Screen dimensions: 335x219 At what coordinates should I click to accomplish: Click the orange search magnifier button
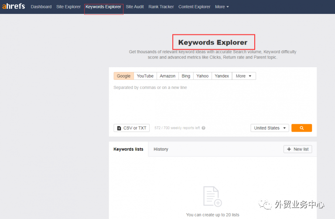coord(301,128)
